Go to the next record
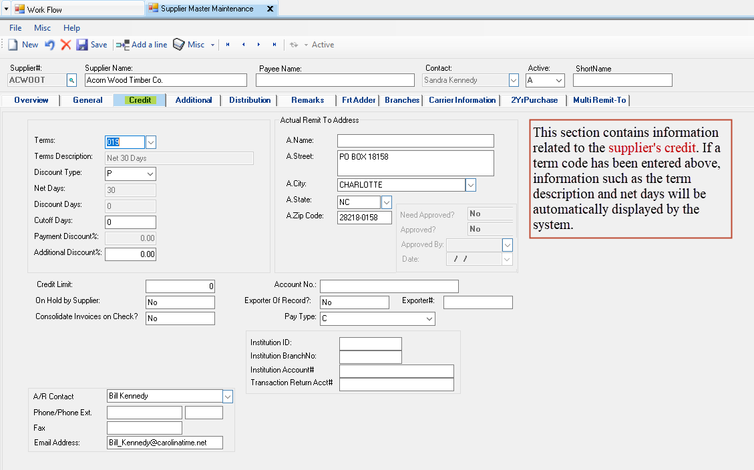Image resolution: width=754 pixels, height=470 pixels. (258, 45)
